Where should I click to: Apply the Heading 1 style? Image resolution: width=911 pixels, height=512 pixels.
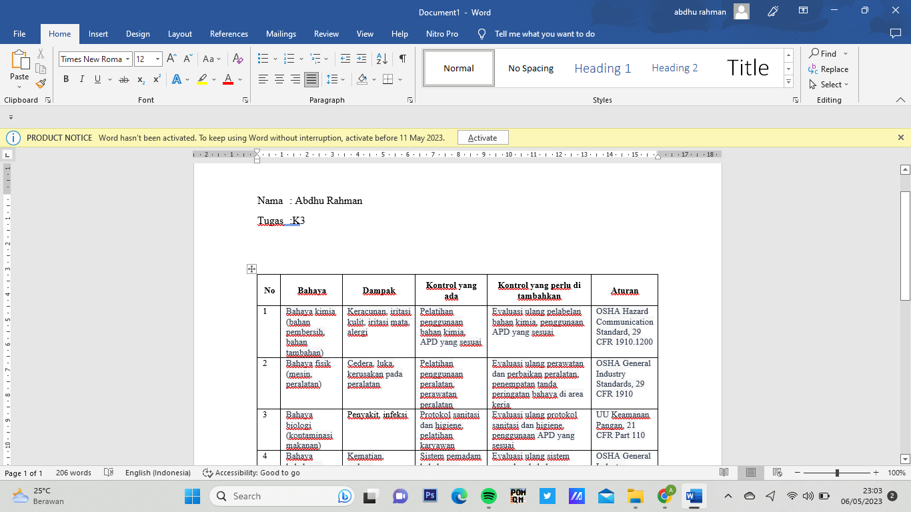click(x=602, y=68)
